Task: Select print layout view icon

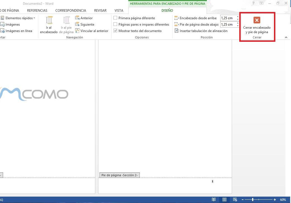Action: tap(224, 200)
